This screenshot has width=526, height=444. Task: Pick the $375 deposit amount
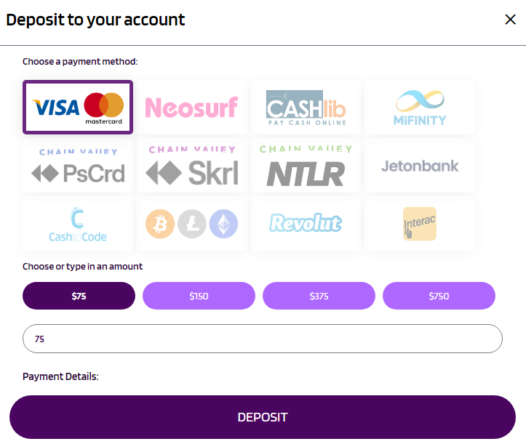(x=319, y=296)
